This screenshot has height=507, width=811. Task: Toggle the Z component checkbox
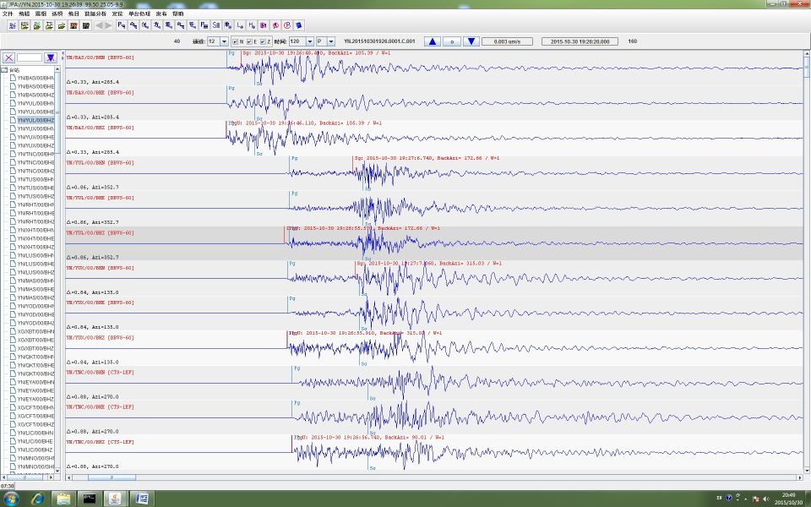tap(263, 41)
